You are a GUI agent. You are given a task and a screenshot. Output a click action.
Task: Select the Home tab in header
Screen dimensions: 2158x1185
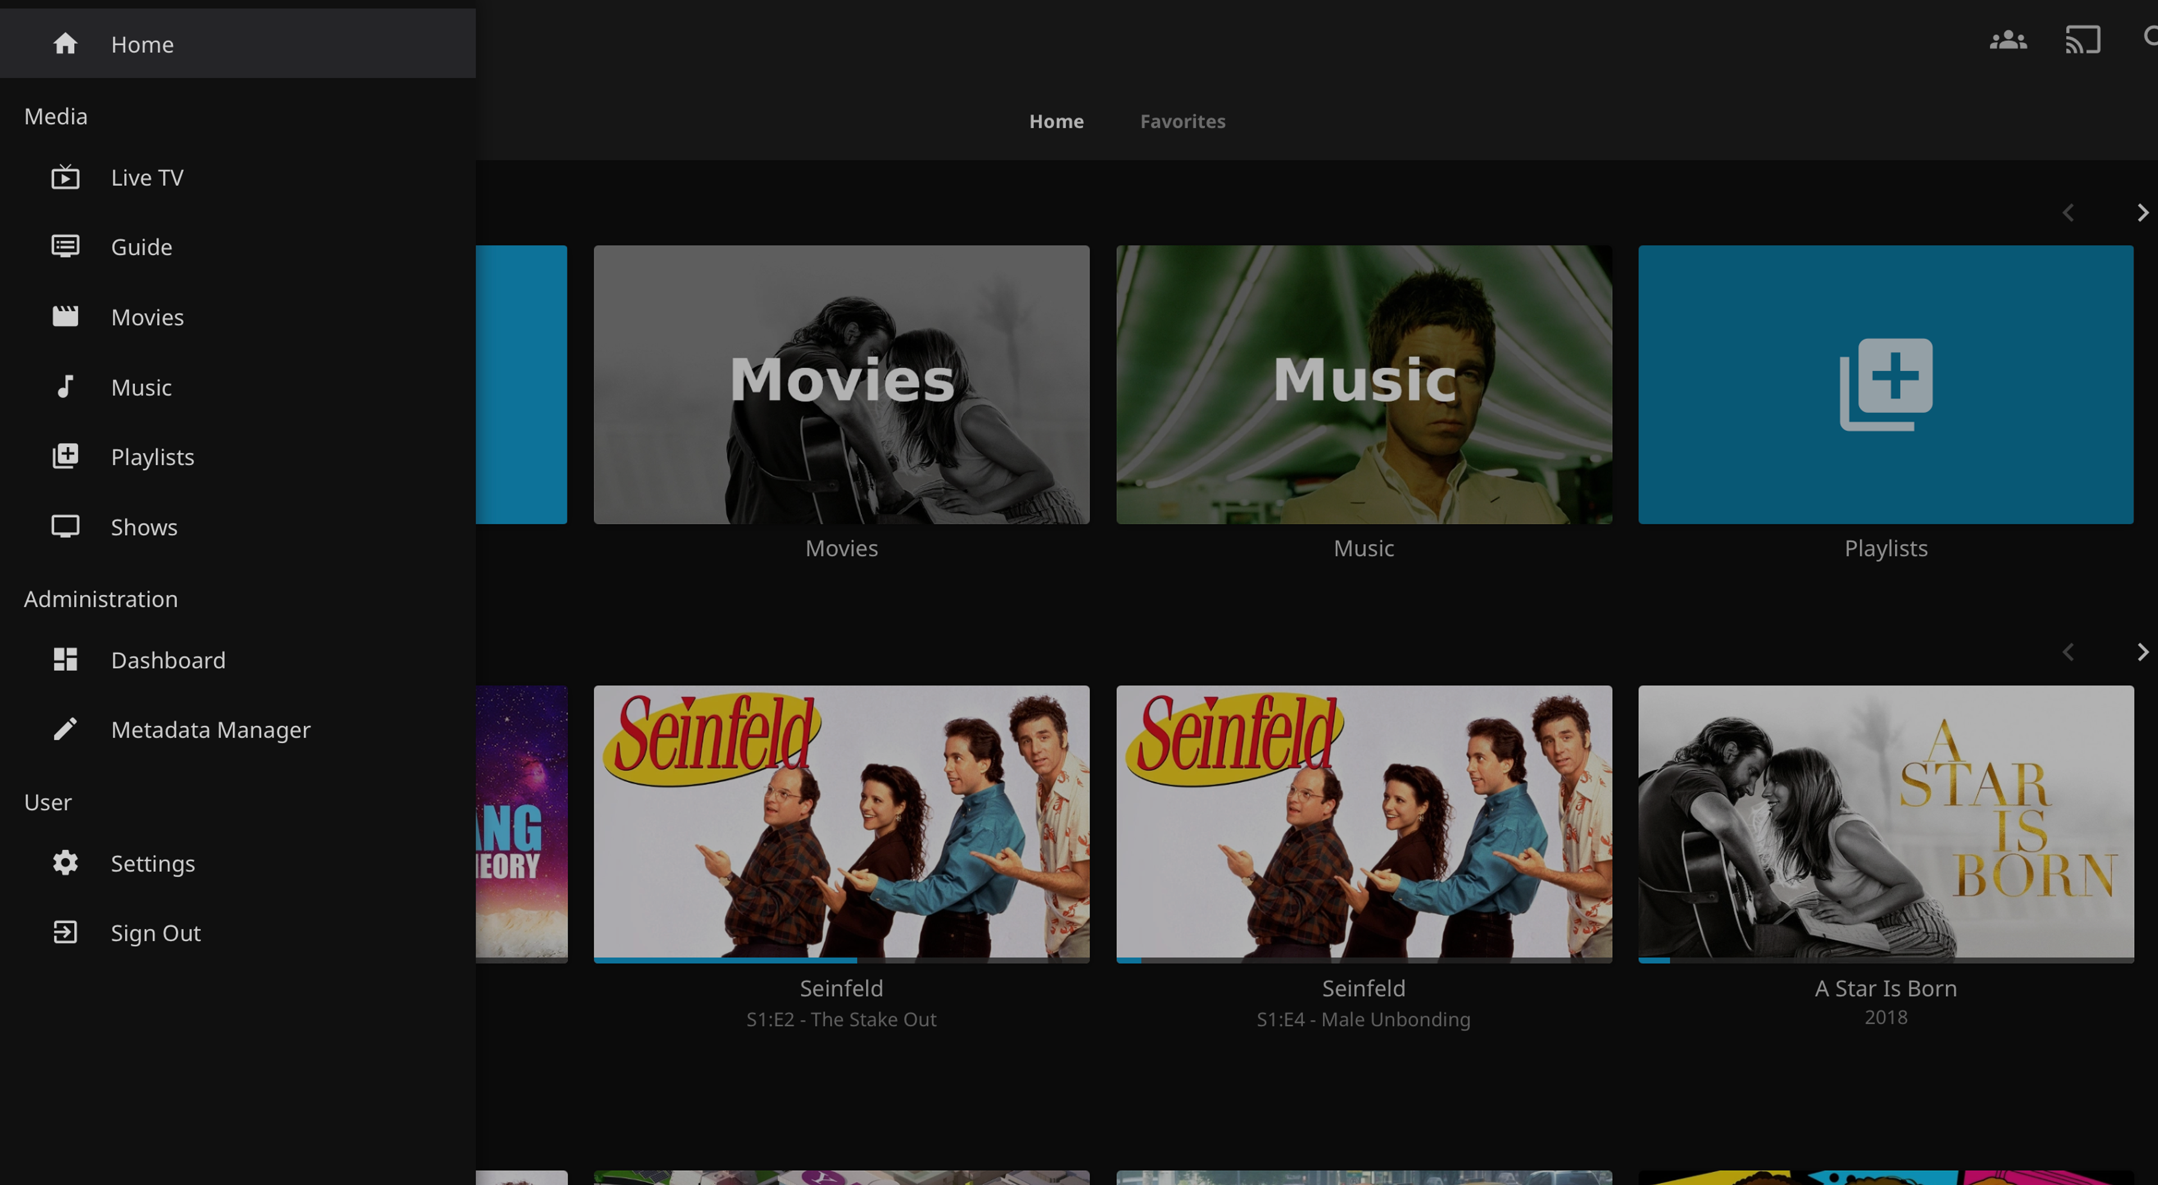(x=1055, y=121)
